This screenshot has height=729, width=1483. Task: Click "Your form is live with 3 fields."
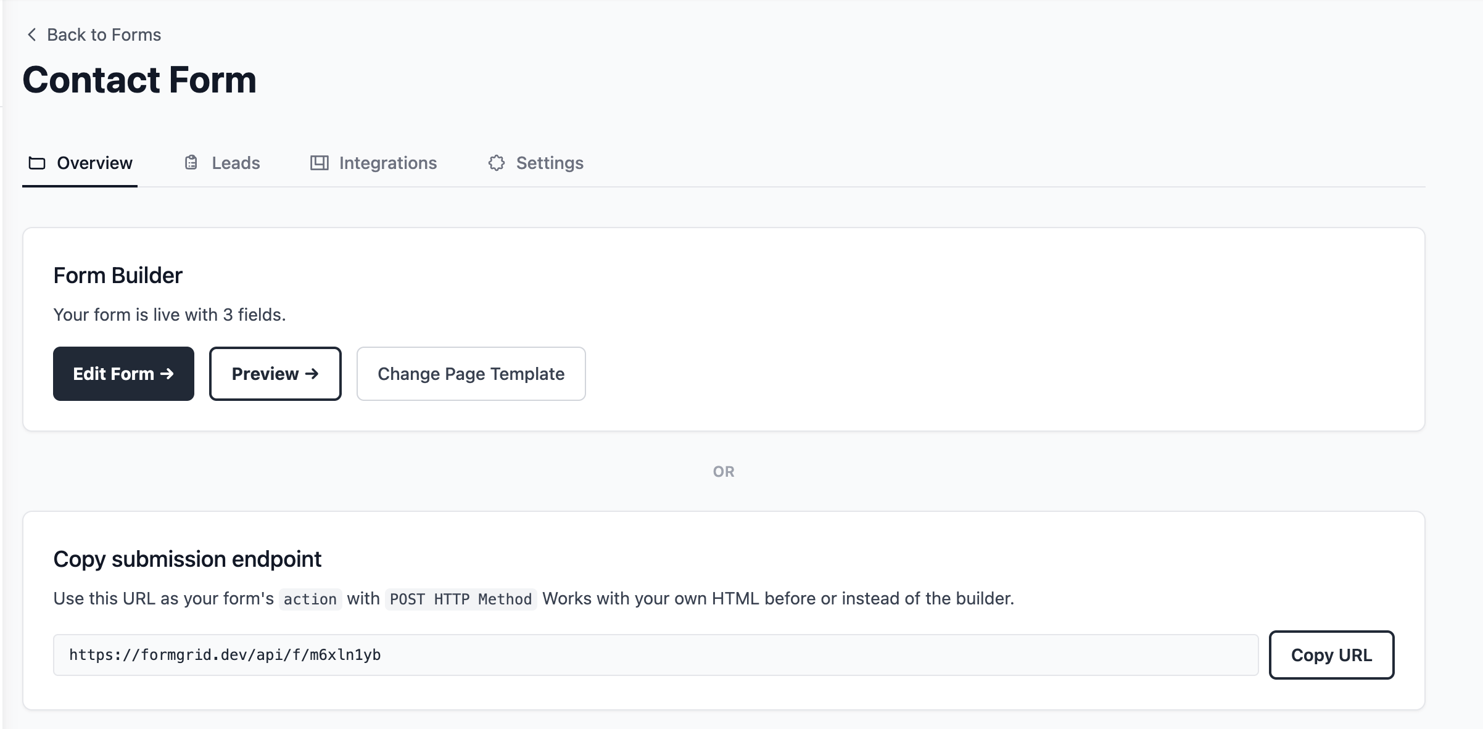click(x=170, y=315)
